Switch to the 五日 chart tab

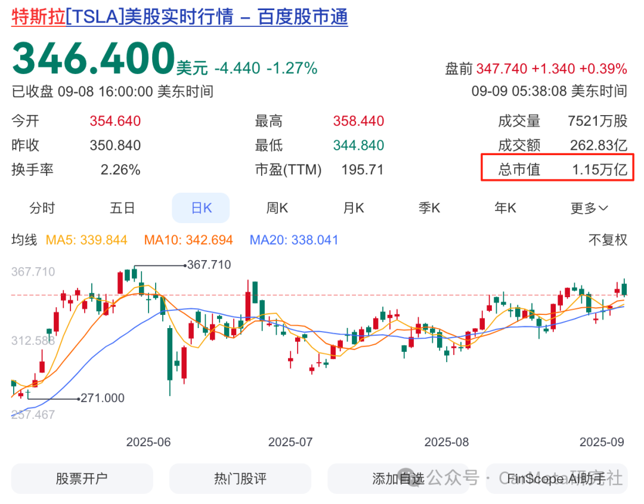click(122, 208)
